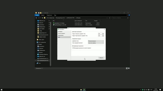Open the double-click action dropdown

[96, 41]
